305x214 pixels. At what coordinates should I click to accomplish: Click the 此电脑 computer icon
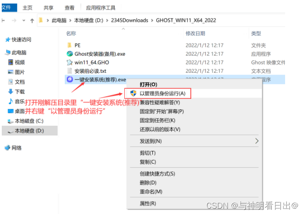[x=8, y=52]
